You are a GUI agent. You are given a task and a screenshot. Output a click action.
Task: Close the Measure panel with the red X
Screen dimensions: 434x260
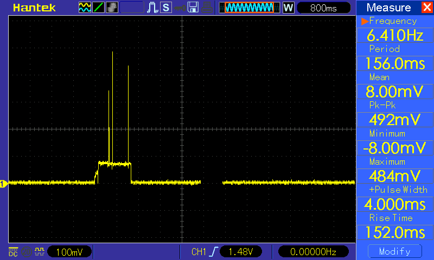427,7
